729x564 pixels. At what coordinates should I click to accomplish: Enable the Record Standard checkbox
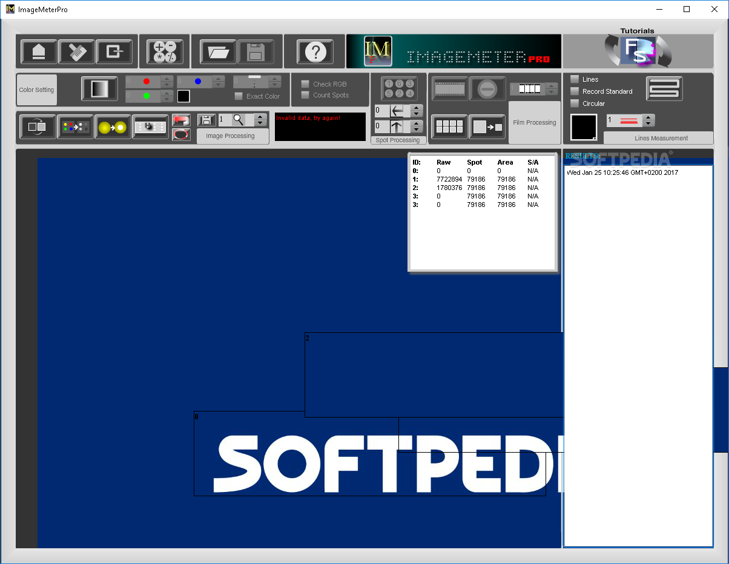coord(575,91)
